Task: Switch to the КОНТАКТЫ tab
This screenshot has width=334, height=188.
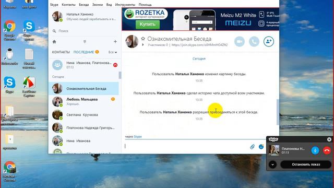Action: 61,52
